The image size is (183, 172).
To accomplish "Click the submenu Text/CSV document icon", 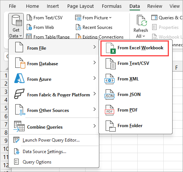I will (x=110, y=64).
